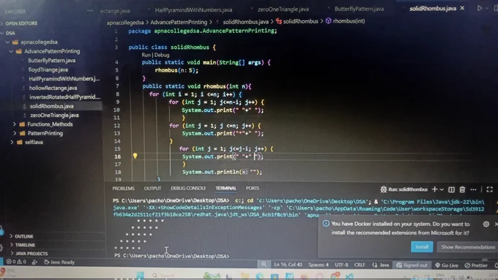Viewport: 498px width, 280px height.
Task: Add a new terminal with the plus icon
Action: pos(434,189)
